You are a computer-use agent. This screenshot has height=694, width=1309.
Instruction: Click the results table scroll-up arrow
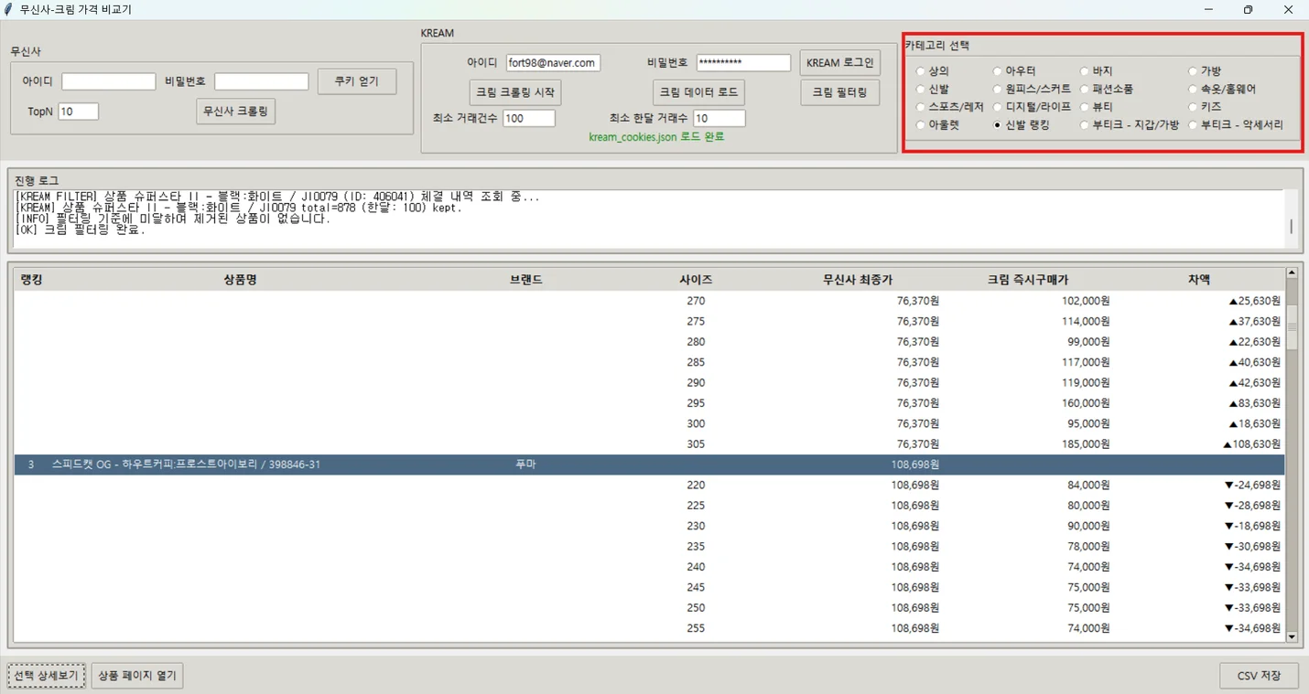1292,272
